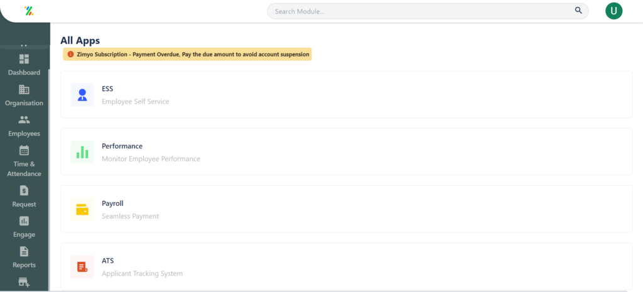Open Organisation from sidebar menu
Image resolution: width=643 pixels, height=292 pixels.
point(24,103)
